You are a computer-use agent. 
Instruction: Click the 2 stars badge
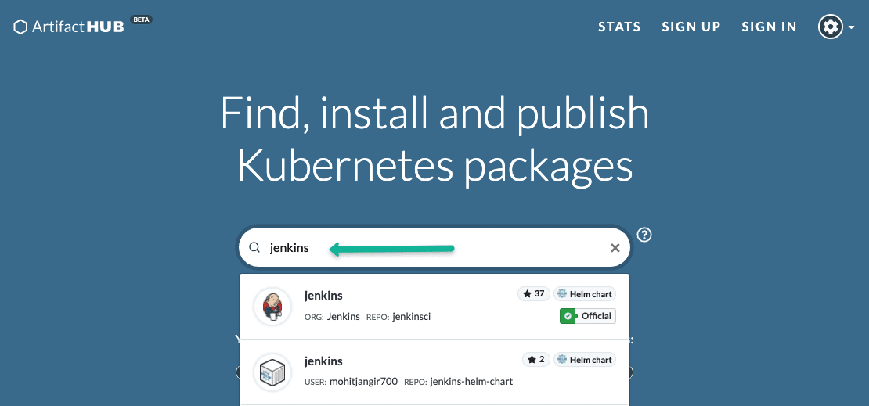(x=536, y=360)
